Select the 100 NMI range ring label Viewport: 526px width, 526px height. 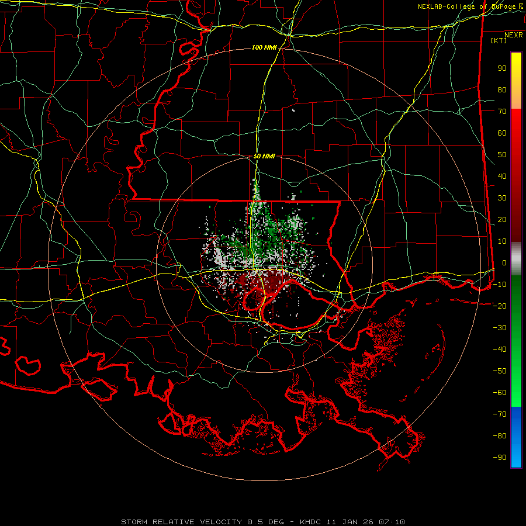(264, 48)
